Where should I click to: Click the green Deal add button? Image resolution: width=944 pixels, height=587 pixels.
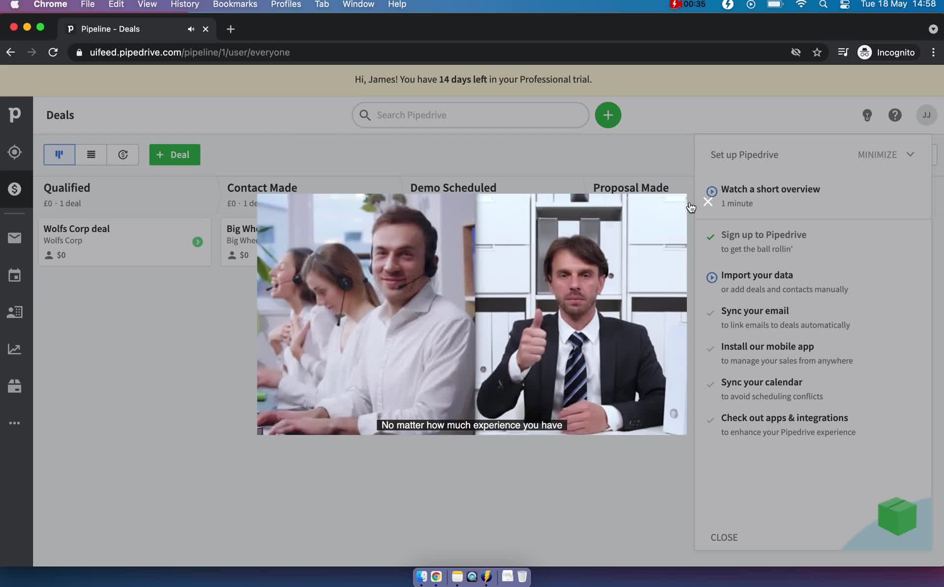tap(175, 154)
